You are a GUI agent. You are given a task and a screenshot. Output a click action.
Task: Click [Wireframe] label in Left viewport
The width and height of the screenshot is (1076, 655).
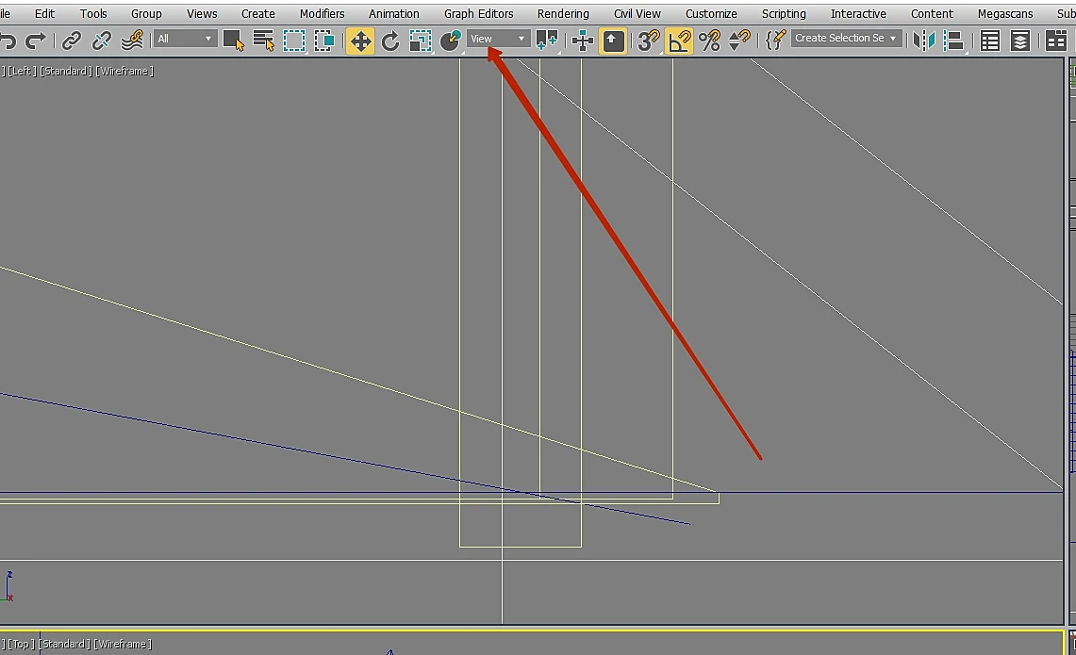[x=124, y=71]
